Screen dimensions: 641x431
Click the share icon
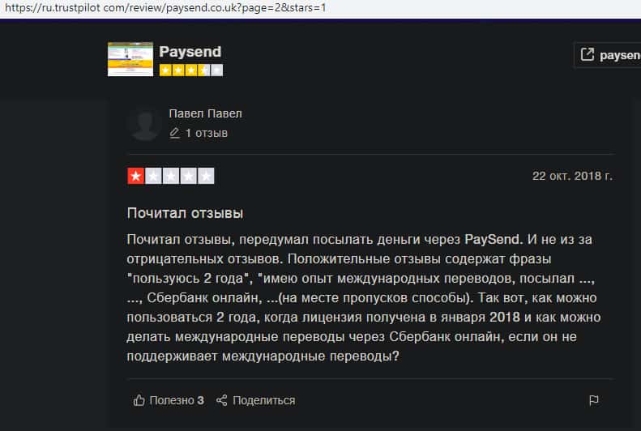click(221, 400)
